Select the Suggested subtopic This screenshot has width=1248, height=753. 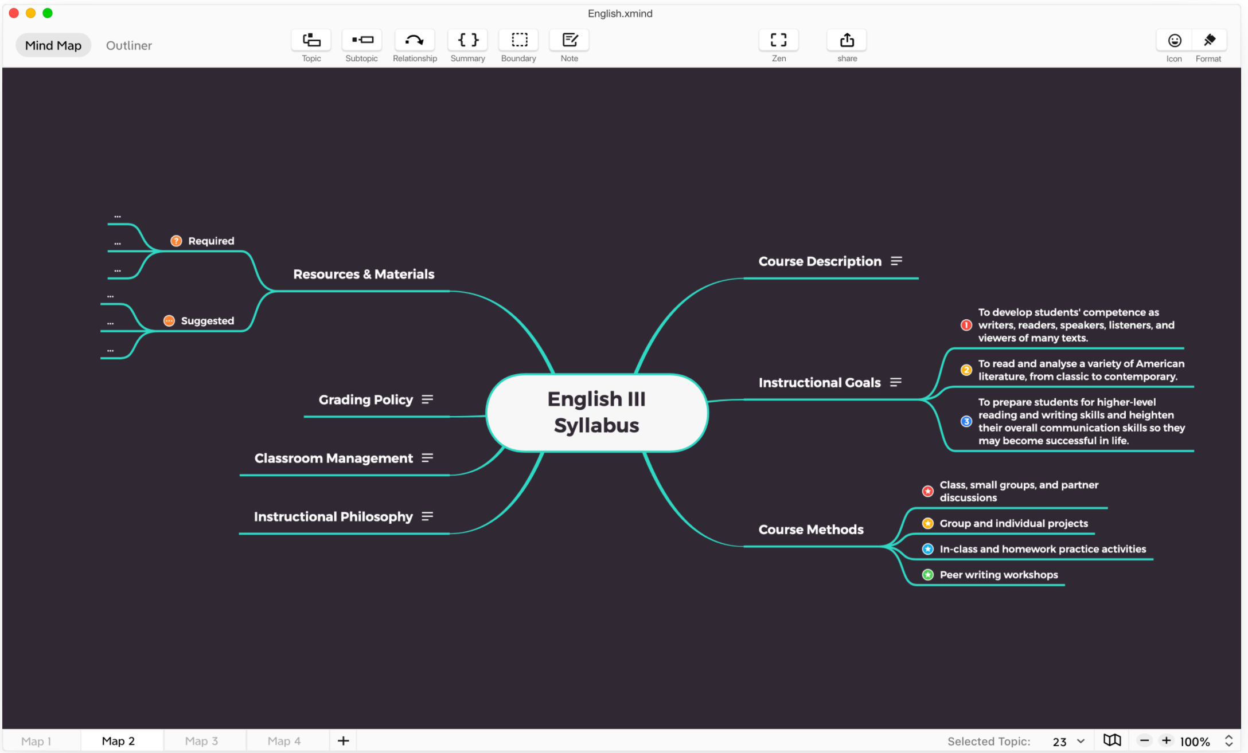click(208, 321)
